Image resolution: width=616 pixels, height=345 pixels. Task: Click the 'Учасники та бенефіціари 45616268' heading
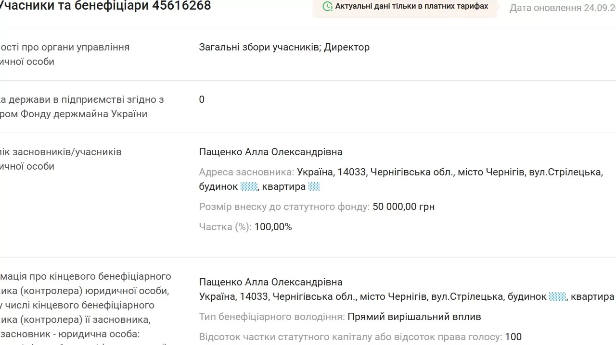click(104, 6)
